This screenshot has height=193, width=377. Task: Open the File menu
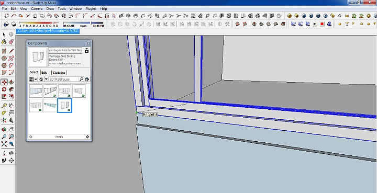click(x=4, y=9)
